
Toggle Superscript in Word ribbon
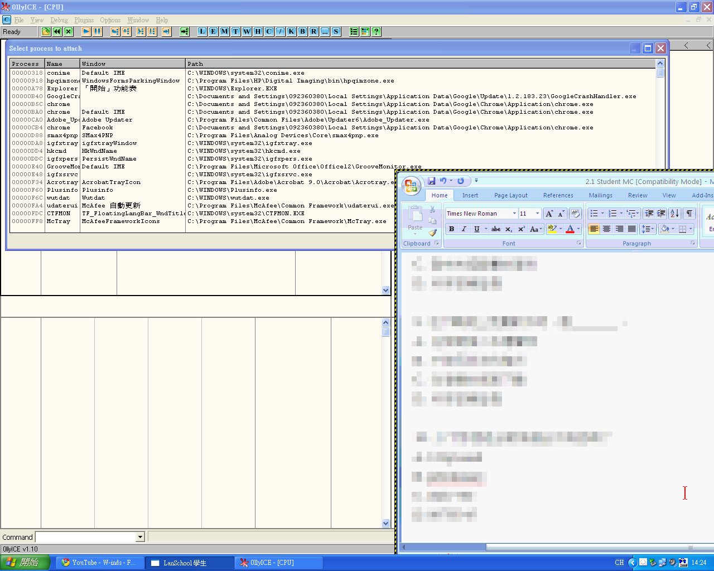522,229
